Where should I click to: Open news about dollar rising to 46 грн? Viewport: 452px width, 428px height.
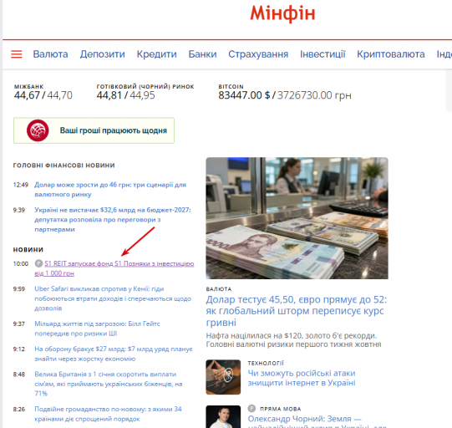[110, 190]
